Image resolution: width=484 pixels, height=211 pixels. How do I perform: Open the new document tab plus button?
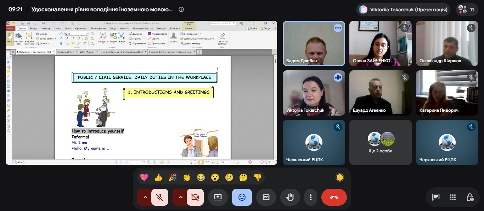(199, 52)
